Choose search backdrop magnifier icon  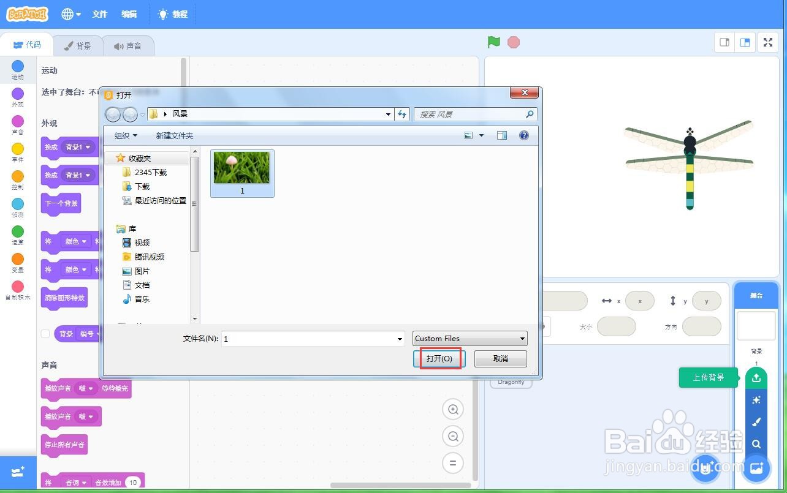tap(756, 444)
